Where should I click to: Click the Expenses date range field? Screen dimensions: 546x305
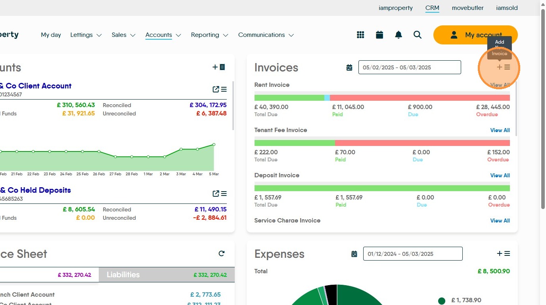point(412,254)
